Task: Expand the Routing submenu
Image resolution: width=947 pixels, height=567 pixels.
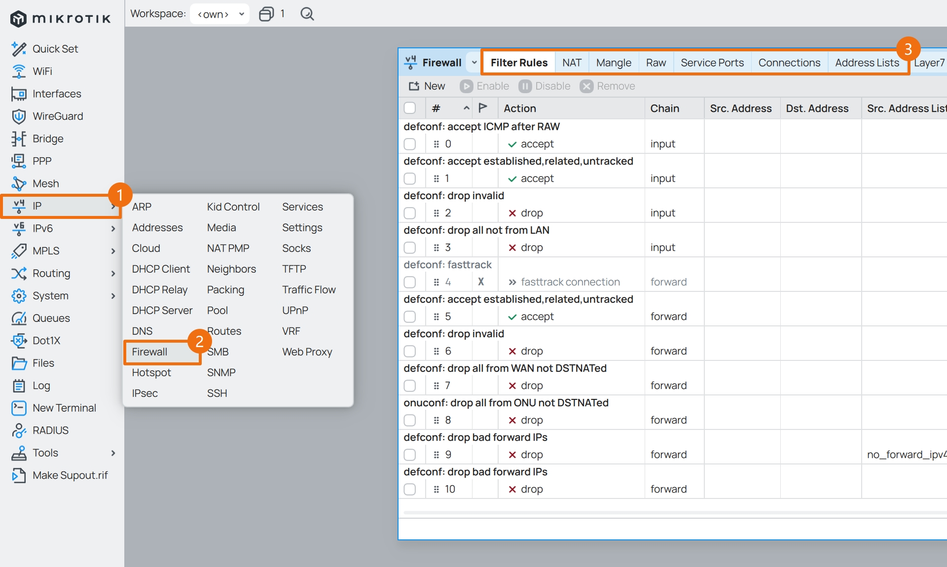Action: 113,274
